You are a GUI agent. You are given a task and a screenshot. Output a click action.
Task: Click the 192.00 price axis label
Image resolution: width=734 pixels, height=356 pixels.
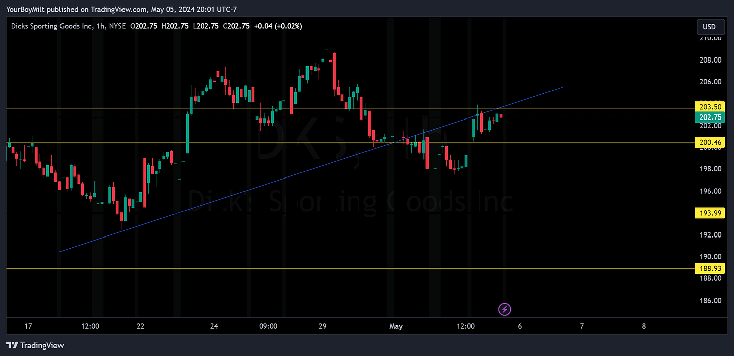click(710, 235)
